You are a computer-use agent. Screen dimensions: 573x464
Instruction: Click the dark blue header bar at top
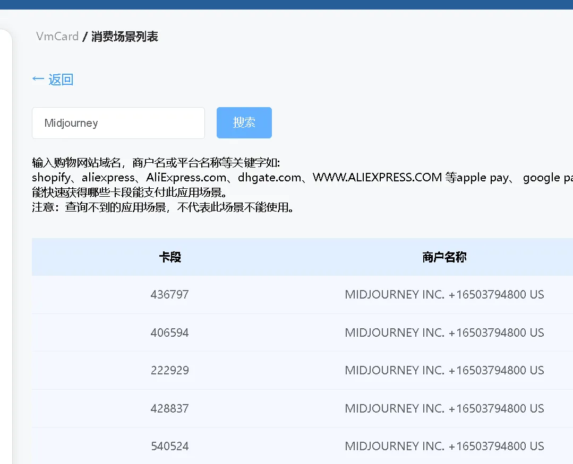287,4
